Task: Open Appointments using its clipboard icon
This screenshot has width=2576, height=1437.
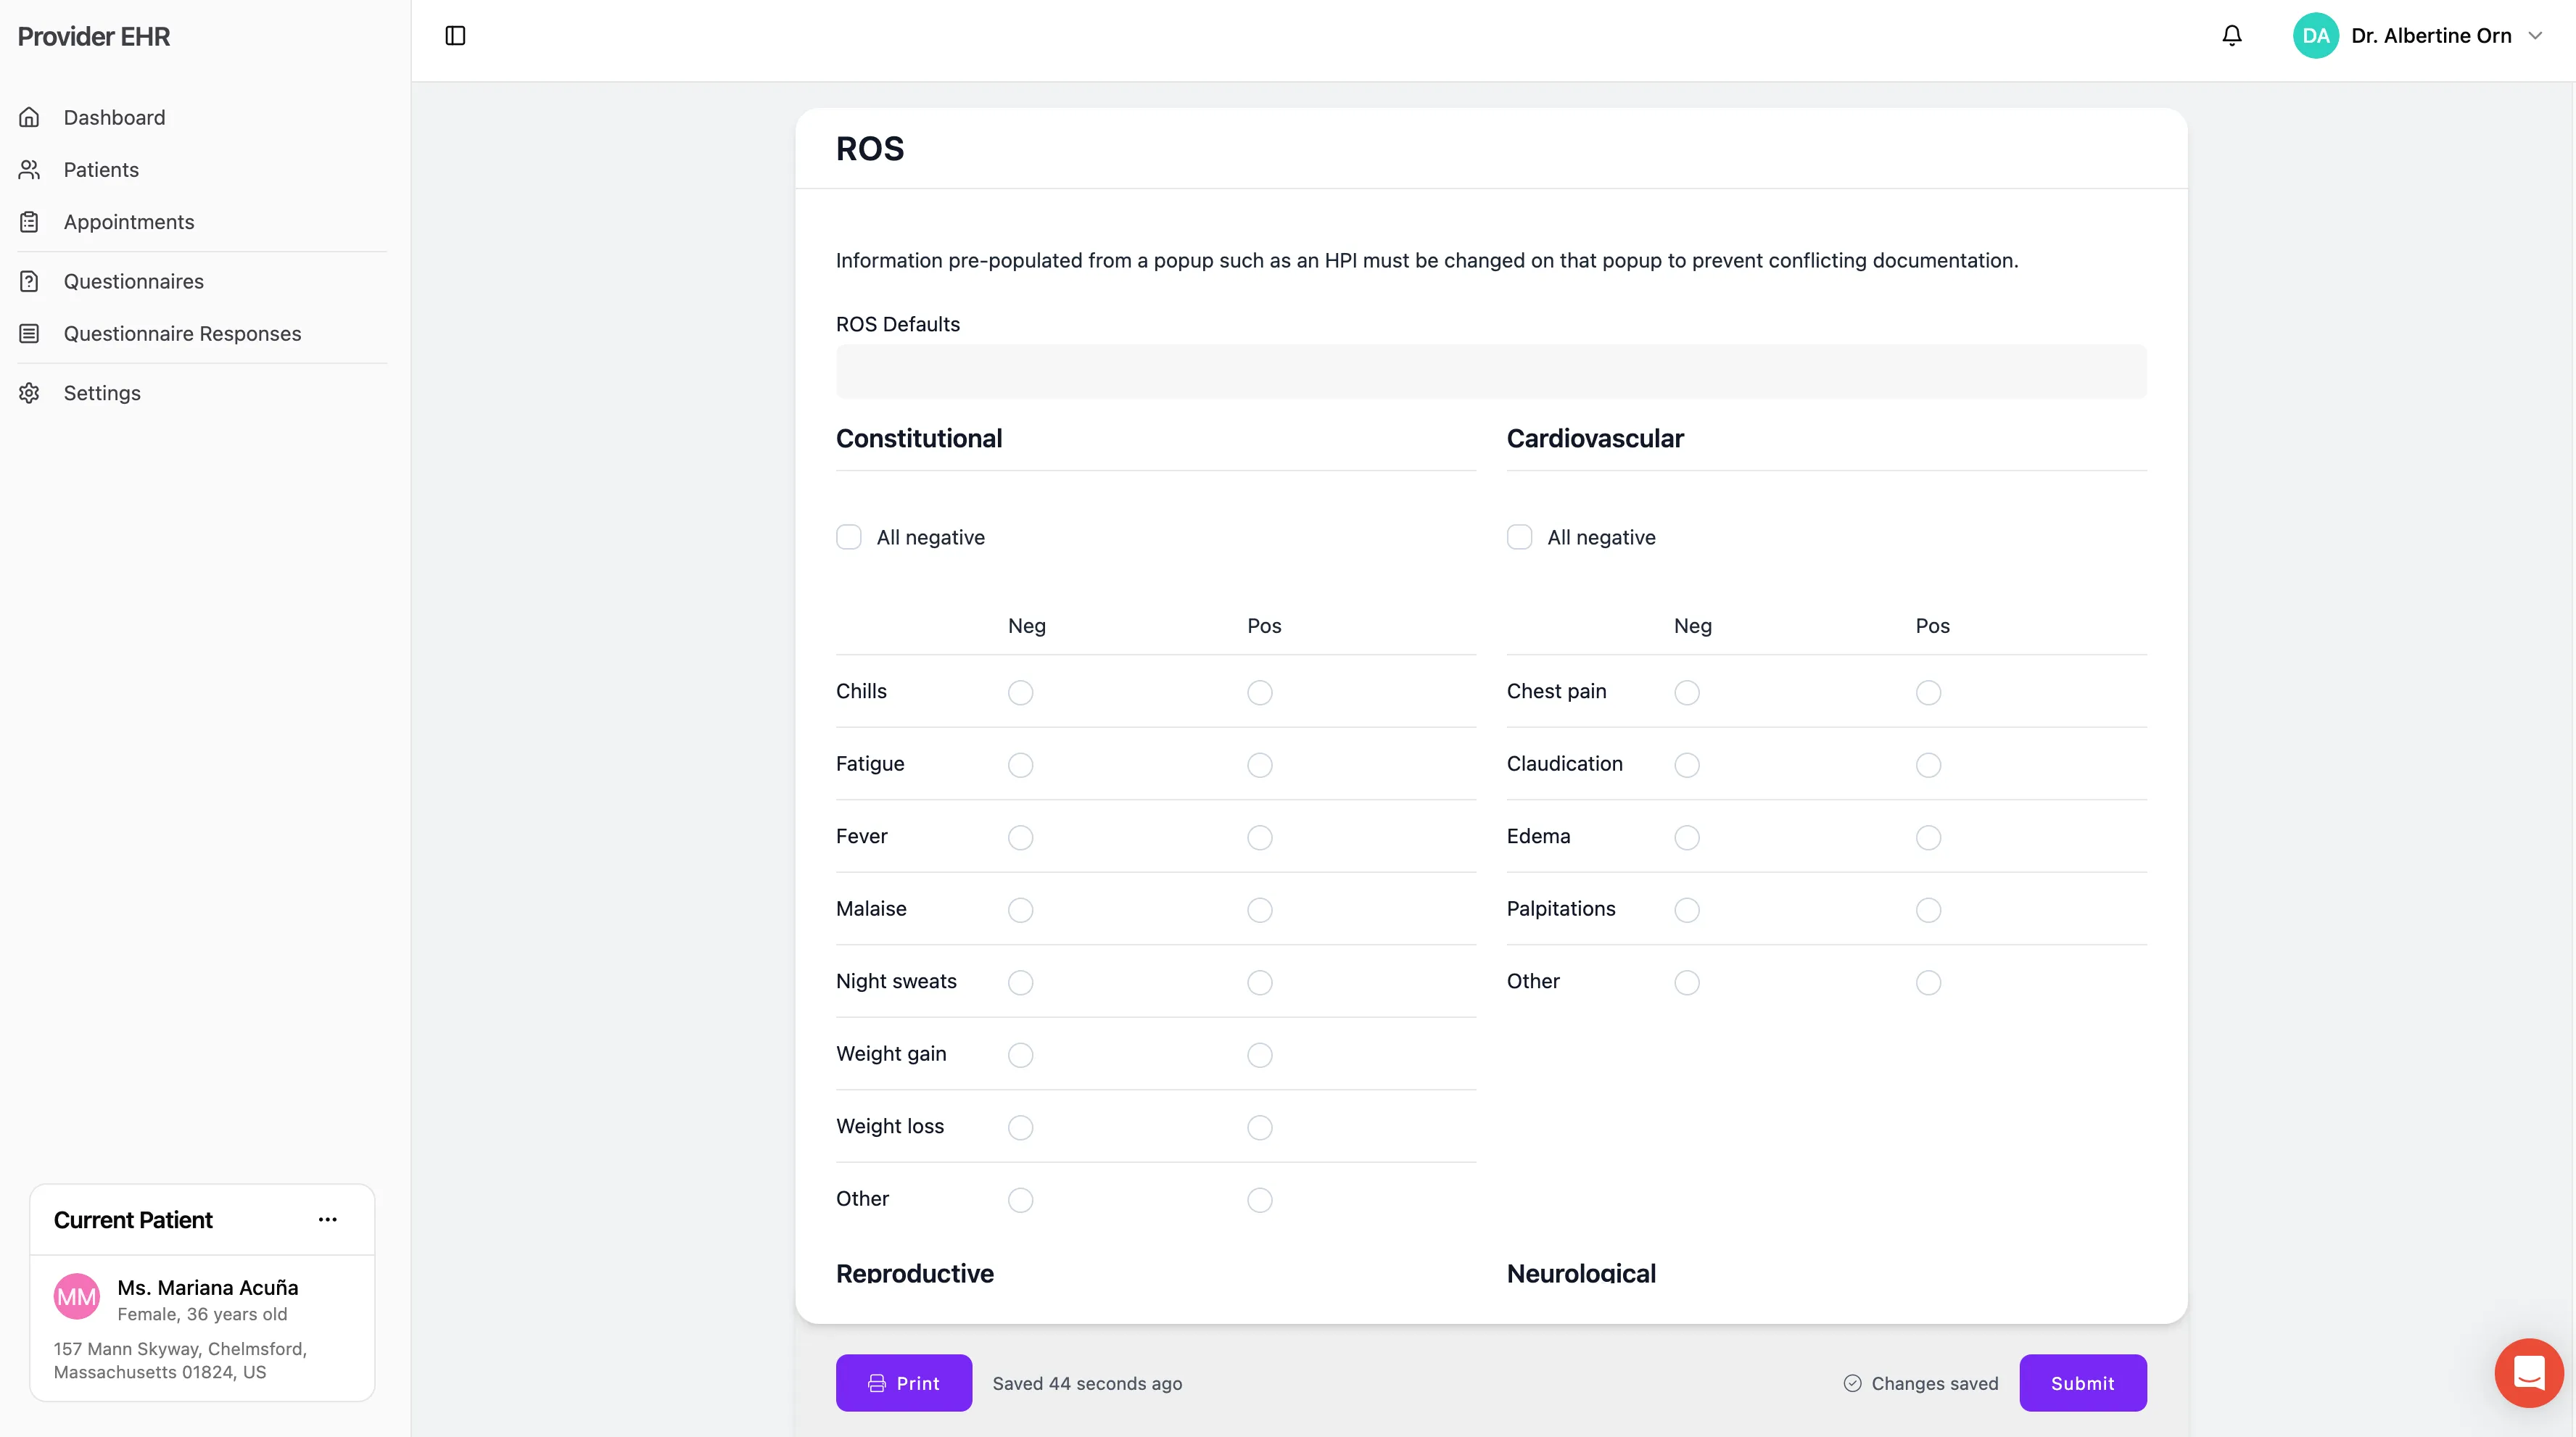Action: tap(29, 221)
